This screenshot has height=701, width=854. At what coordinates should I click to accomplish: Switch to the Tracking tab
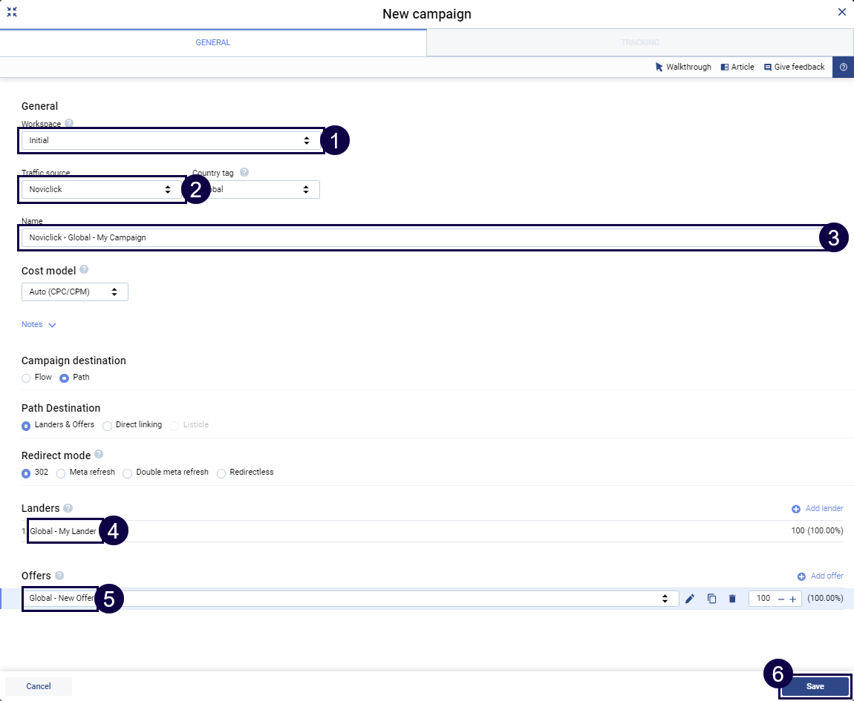(639, 43)
